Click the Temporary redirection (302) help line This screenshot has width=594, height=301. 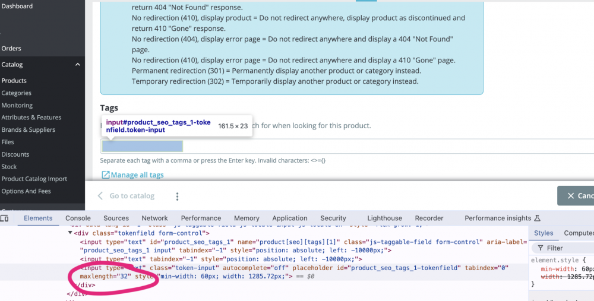pos(275,81)
